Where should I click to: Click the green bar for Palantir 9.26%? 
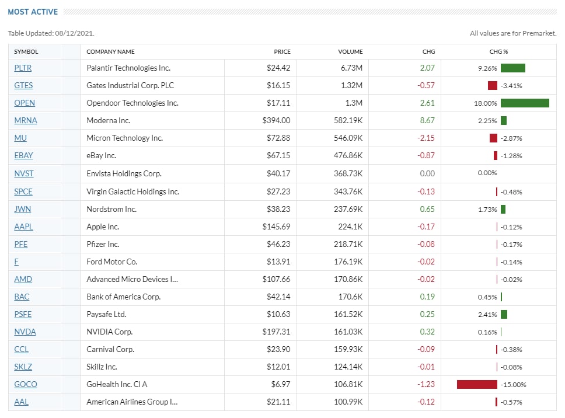coord(513,68)
